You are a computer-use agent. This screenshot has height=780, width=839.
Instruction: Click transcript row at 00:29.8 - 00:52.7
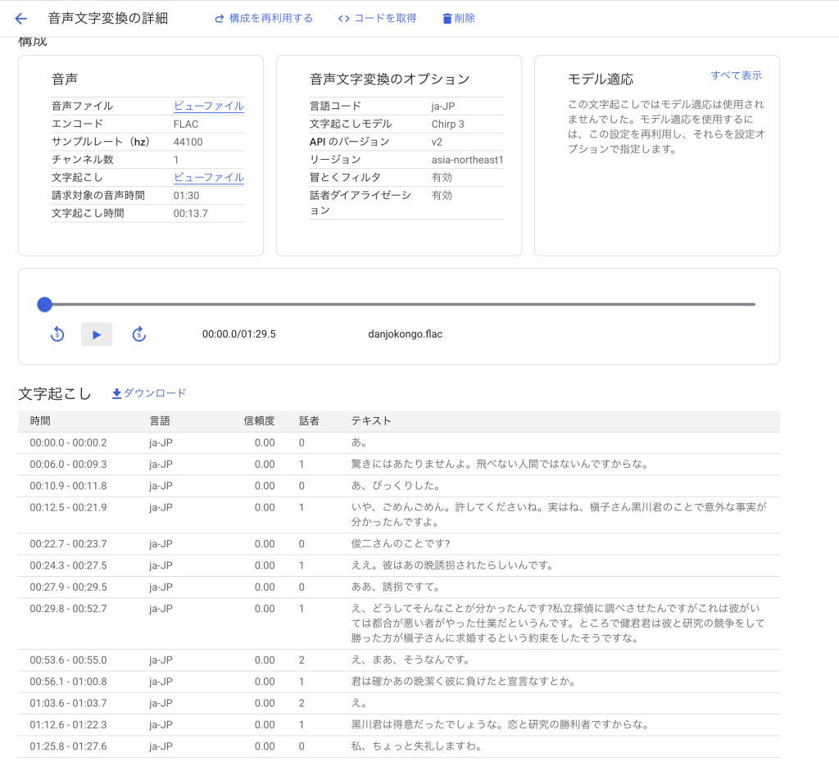pos(398,624)
